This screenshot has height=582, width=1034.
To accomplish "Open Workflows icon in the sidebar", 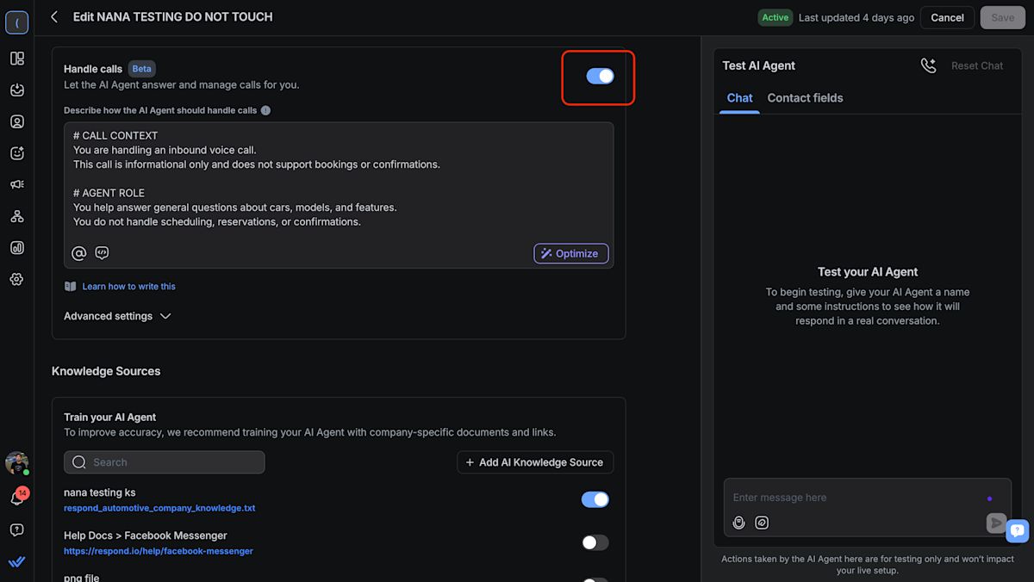I will tap(16, 216).
